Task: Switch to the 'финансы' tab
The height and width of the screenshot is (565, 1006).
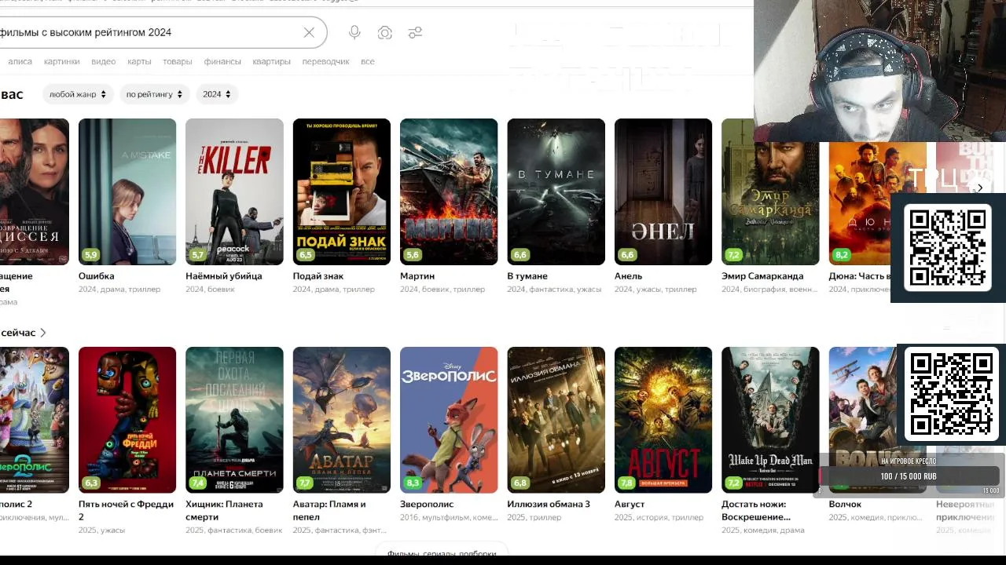Action: click(222, 61)
